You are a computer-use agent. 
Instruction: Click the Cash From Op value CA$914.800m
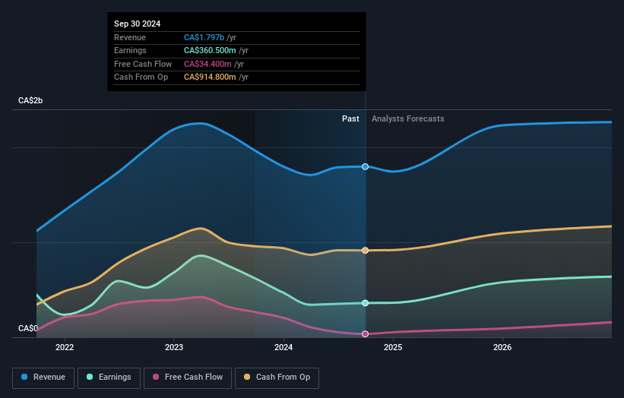point(210,77)
